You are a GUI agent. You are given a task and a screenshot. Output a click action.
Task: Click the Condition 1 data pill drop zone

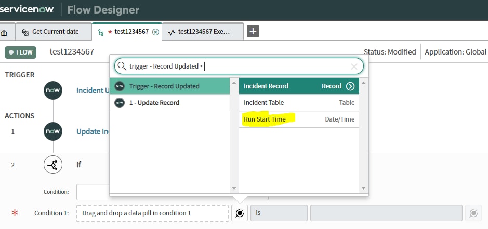[152, 213]
